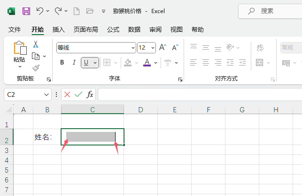Open the redo history dropdown arrow
302x196 pixels.
66,11
